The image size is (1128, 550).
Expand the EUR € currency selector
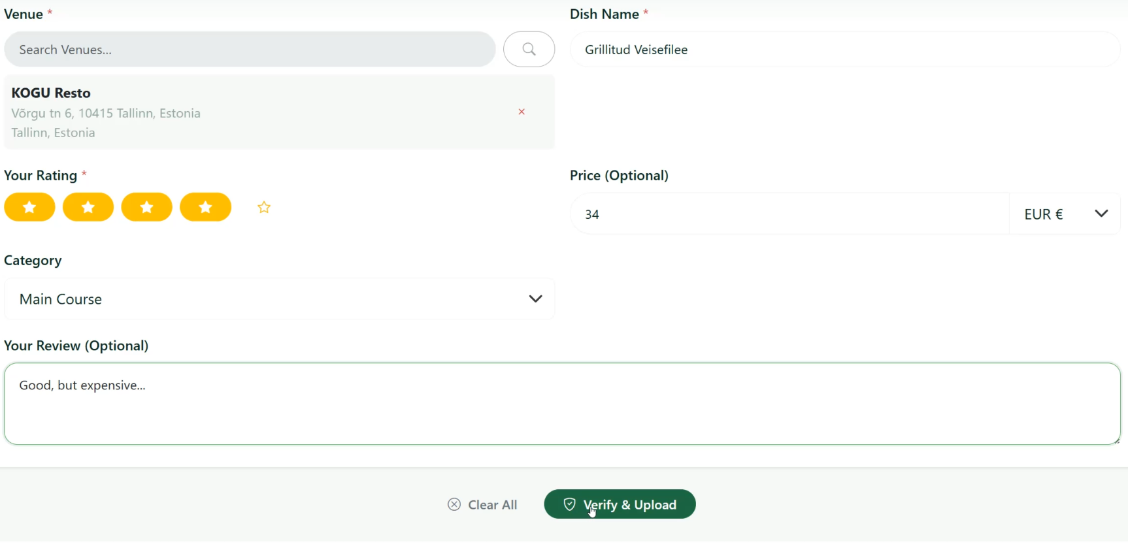pos(1065,214)
